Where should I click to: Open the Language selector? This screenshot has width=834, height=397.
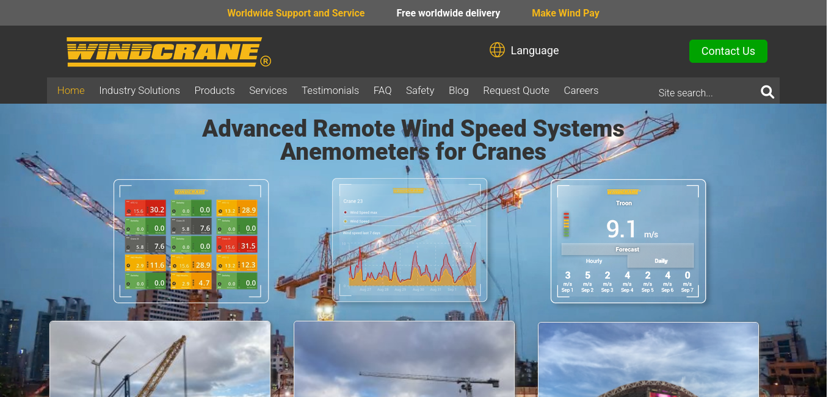(x=524, y=51)
